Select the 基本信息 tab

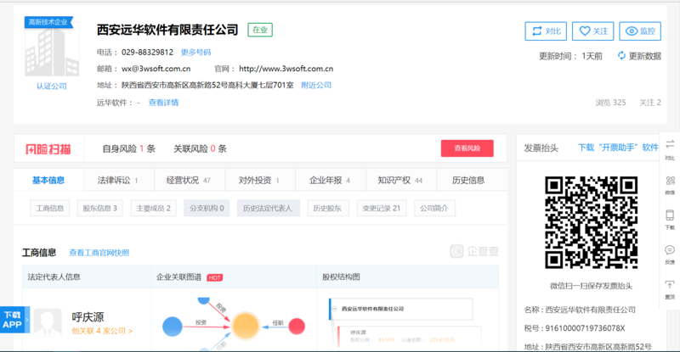click(x=48, y=180)
